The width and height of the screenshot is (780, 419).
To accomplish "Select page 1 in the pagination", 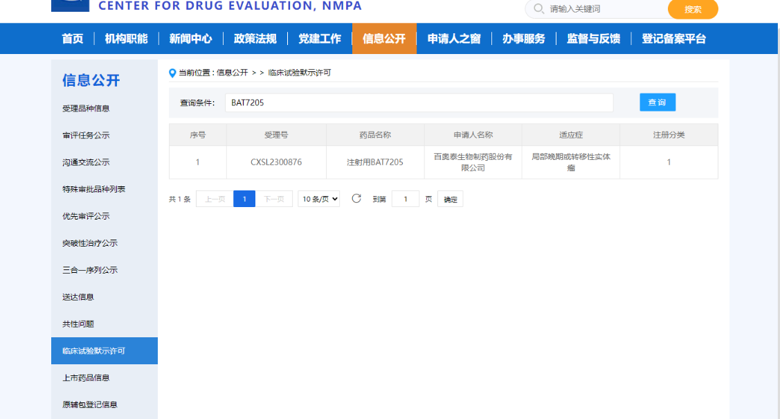I will pos(244,199).
